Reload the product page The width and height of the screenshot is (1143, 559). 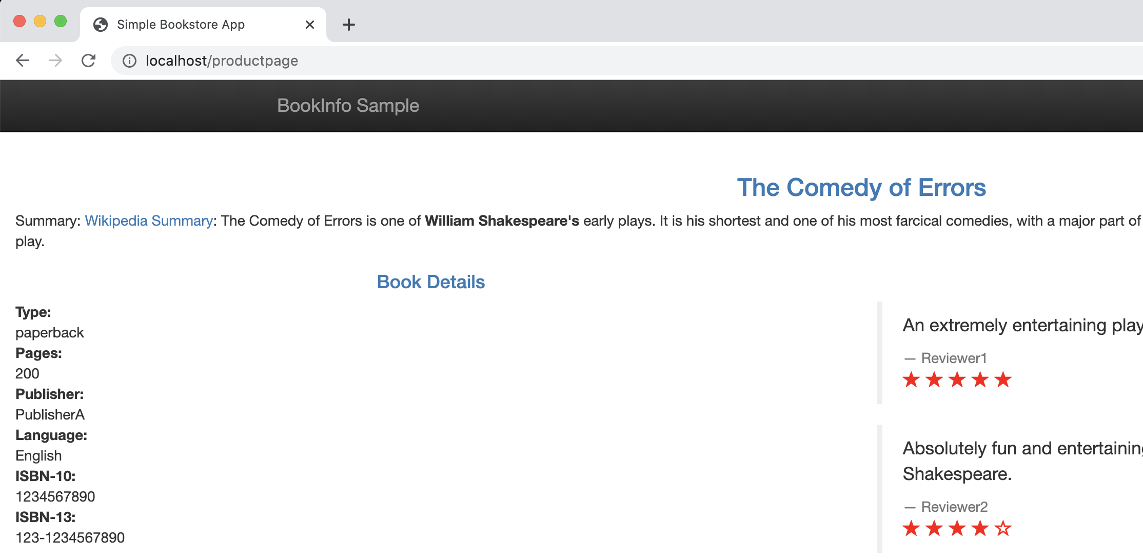pos(88,61)
